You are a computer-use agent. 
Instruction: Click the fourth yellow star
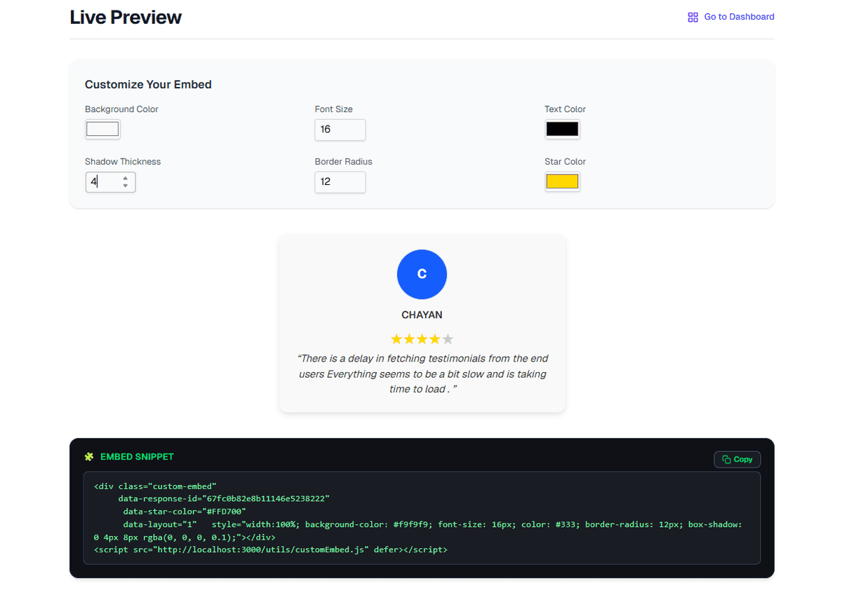434,338
